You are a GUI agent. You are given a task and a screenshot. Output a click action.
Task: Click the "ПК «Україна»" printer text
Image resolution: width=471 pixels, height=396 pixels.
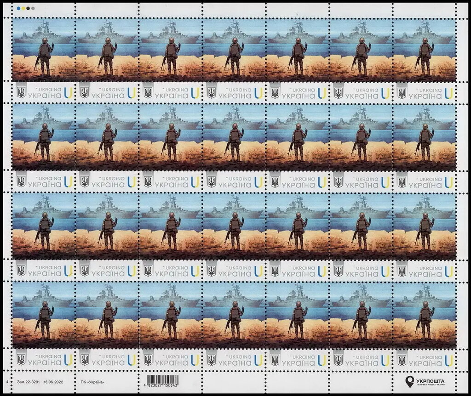click(x=92, y=382)
